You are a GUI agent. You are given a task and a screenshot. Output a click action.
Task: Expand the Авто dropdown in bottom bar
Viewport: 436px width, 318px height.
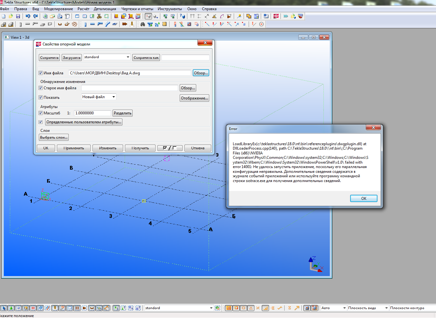[x=344, y=308]
